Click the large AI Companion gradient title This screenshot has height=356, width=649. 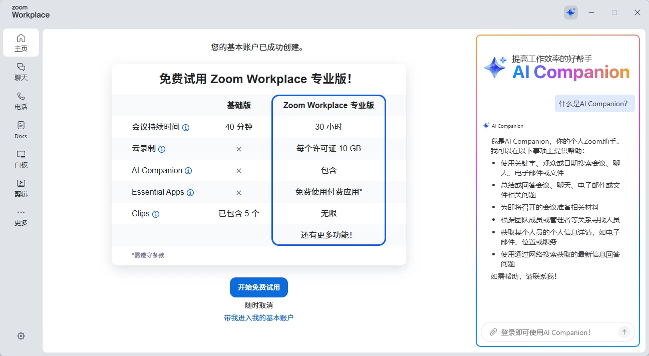click(571, 73)
